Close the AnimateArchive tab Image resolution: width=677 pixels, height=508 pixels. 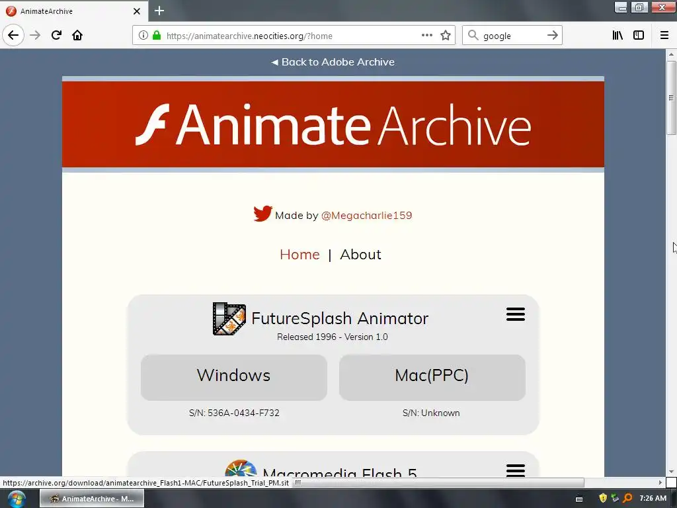click(137, 11)
